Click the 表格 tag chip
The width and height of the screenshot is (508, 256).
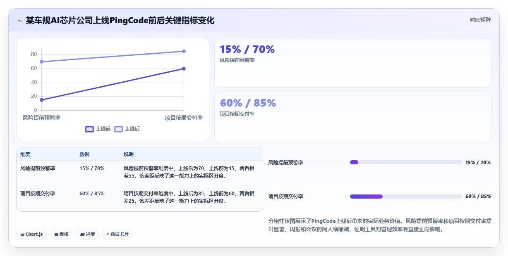coord(61,234)
